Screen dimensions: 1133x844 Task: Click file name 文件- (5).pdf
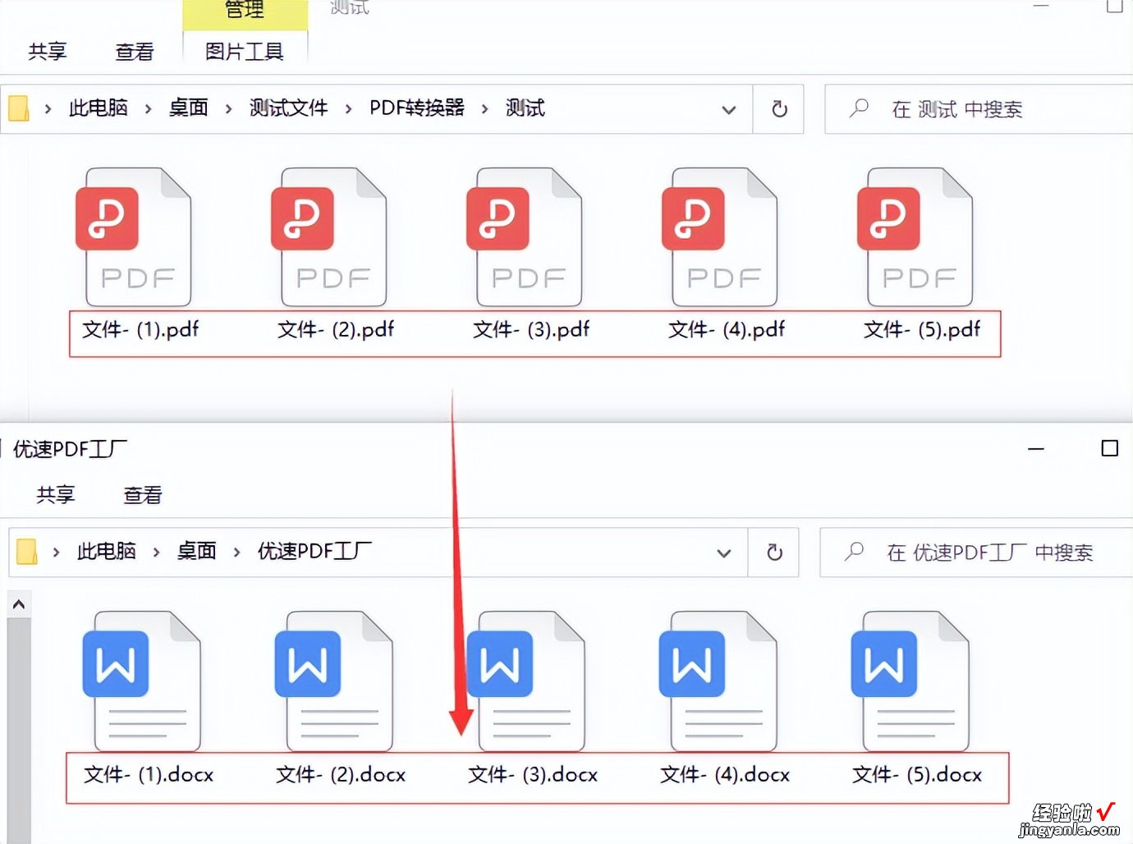(922, 330)
